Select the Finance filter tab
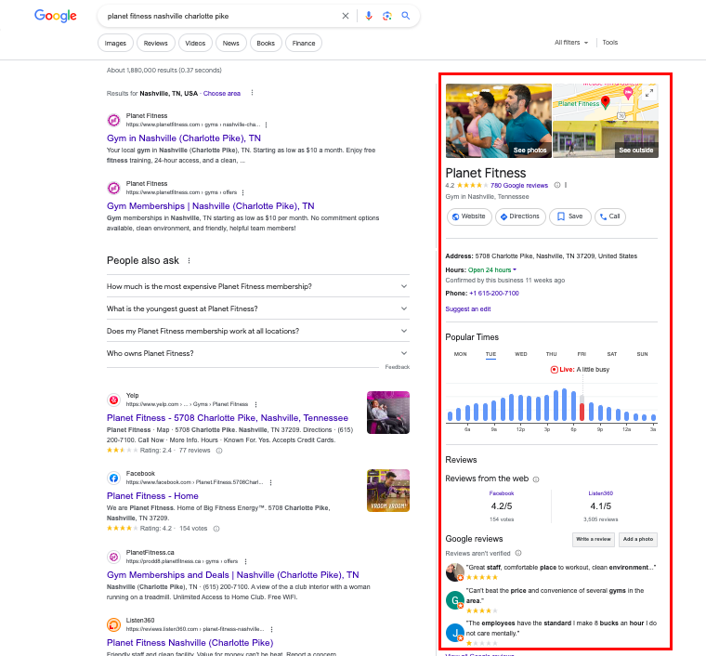This screenshot has height=656, width=706. pos(304,44)
